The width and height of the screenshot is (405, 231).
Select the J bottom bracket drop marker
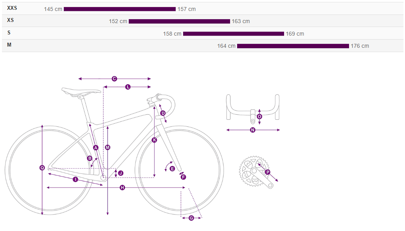121,173
